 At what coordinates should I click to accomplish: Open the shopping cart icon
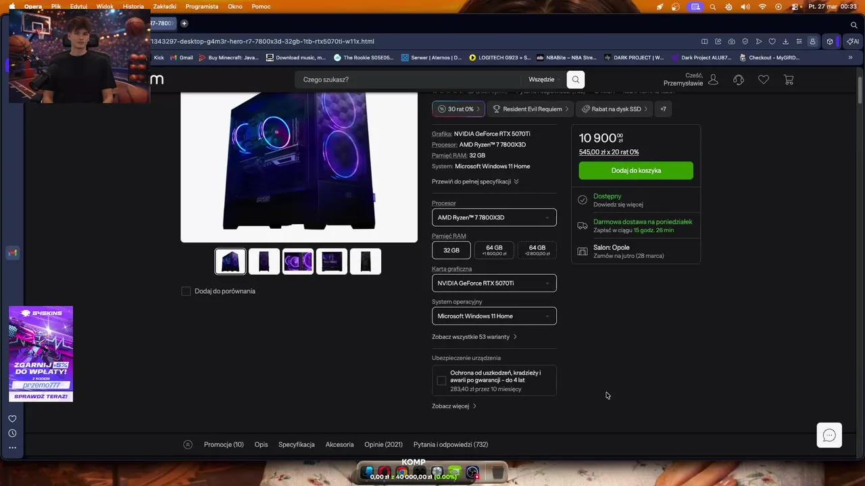[x=789, y=80]
